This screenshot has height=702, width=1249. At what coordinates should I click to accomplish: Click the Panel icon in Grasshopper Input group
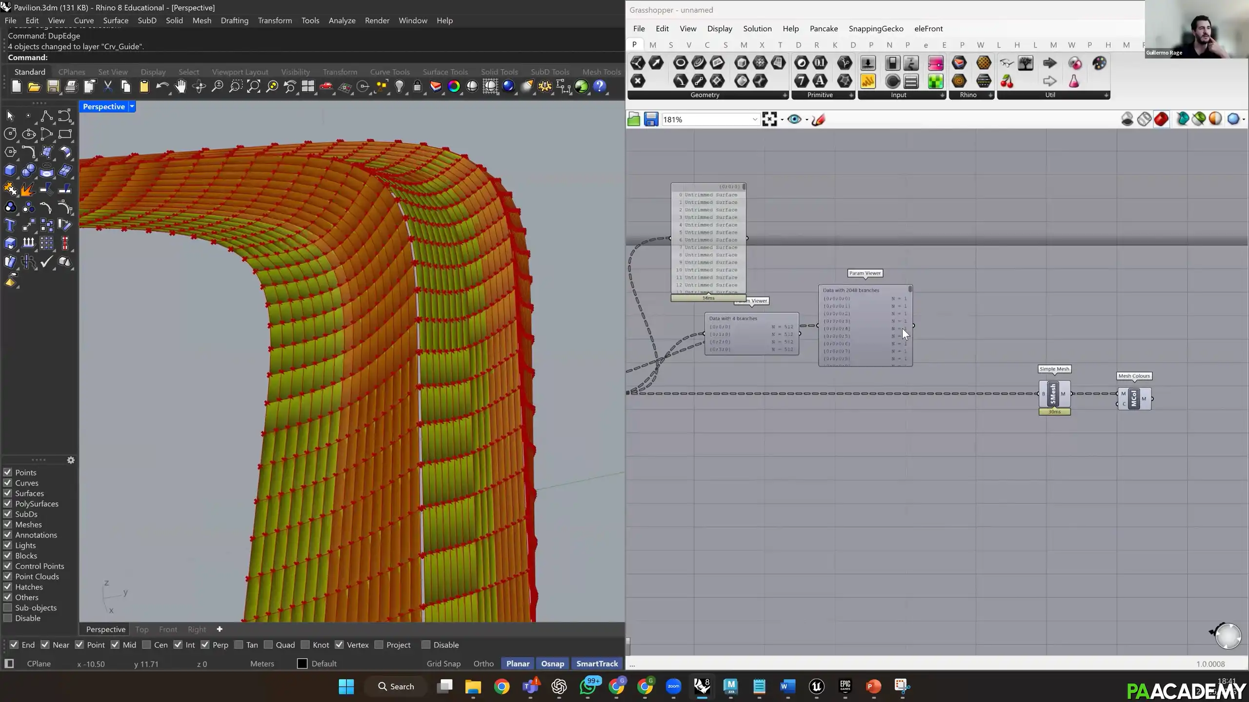[911, 82]
